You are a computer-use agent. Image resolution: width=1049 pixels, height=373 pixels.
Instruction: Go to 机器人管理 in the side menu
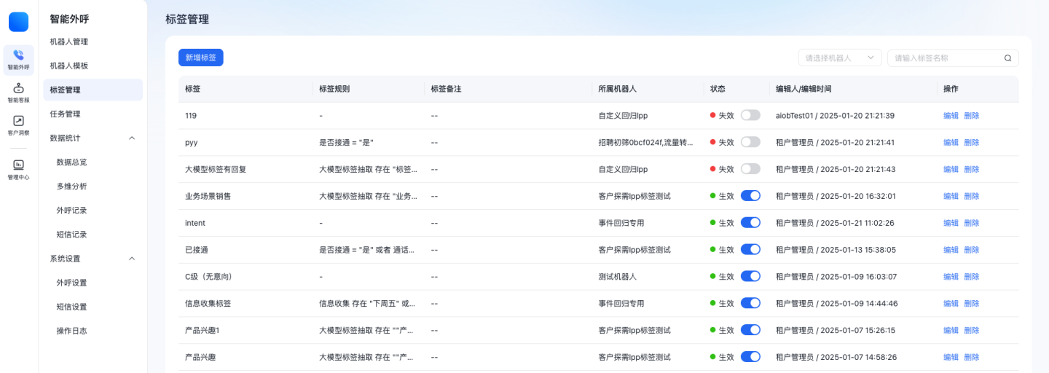click(69, 42)
